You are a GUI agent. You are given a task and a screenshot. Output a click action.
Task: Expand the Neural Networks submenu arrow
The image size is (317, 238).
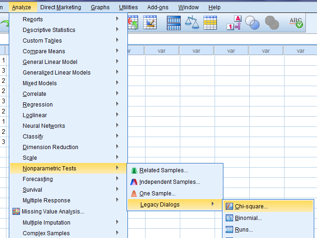pos(117,125)
